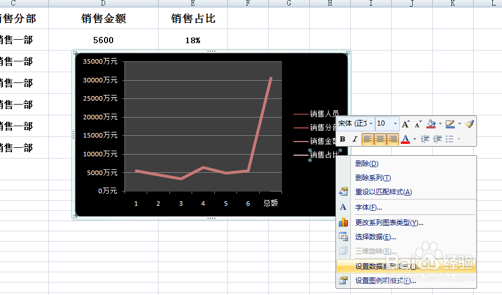Click the Shrink Font icon in mini toolbar

tap(418, 124)
